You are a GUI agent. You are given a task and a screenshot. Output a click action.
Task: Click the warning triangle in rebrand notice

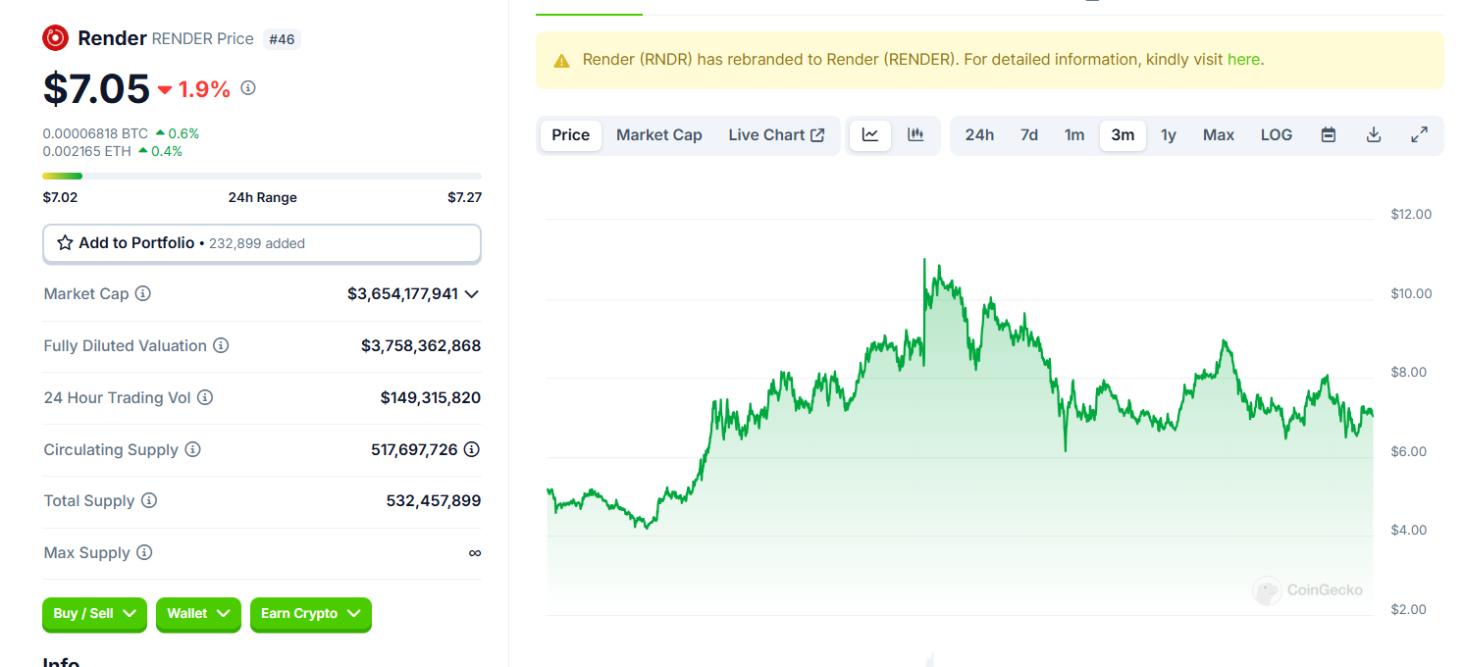click(x=561, y=61)
